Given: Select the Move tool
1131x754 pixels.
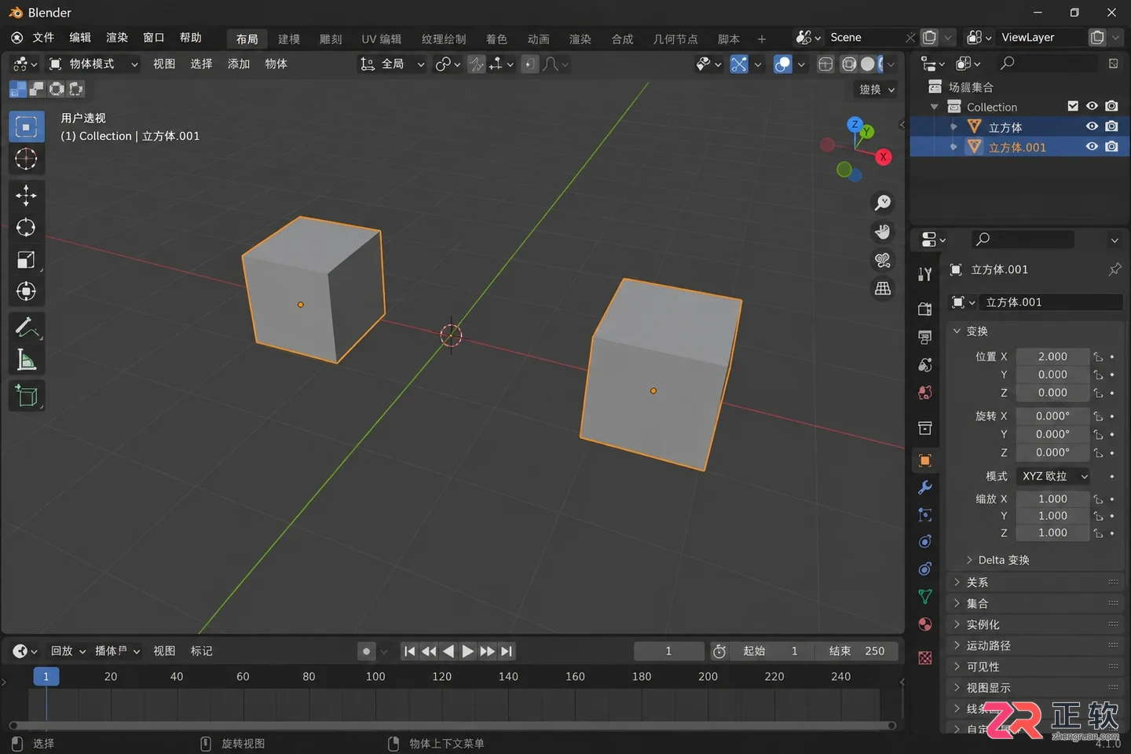Looking at the screenshot, I should [x=26, y=196].
